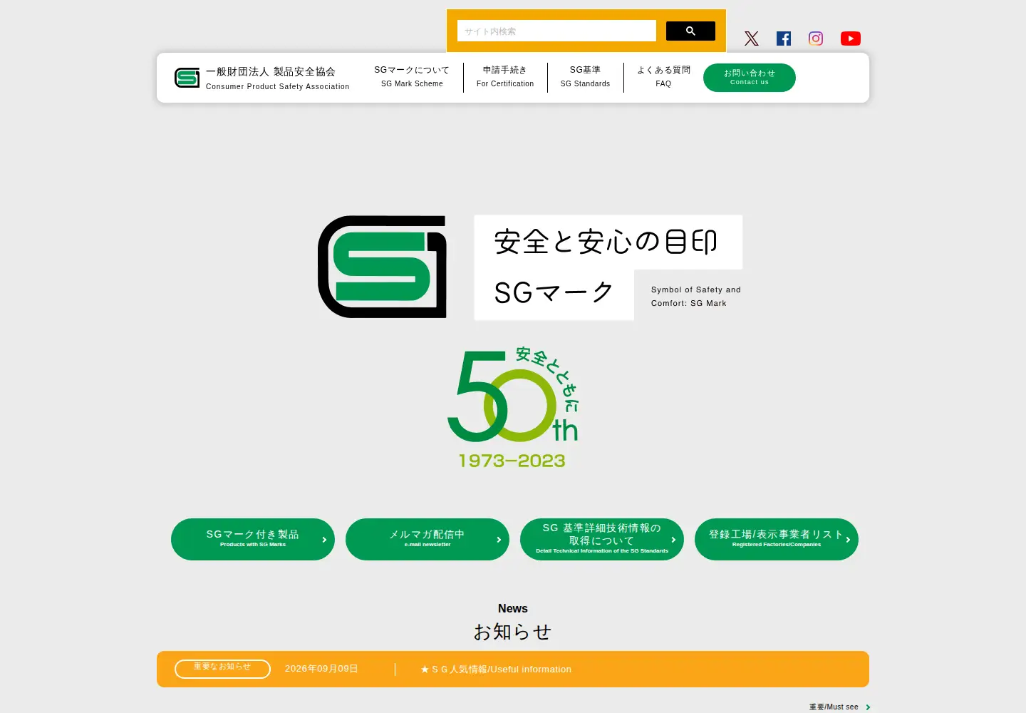
Task: Open the FAQ menu item
Action: pyautogui.click(x=663, y=77)
